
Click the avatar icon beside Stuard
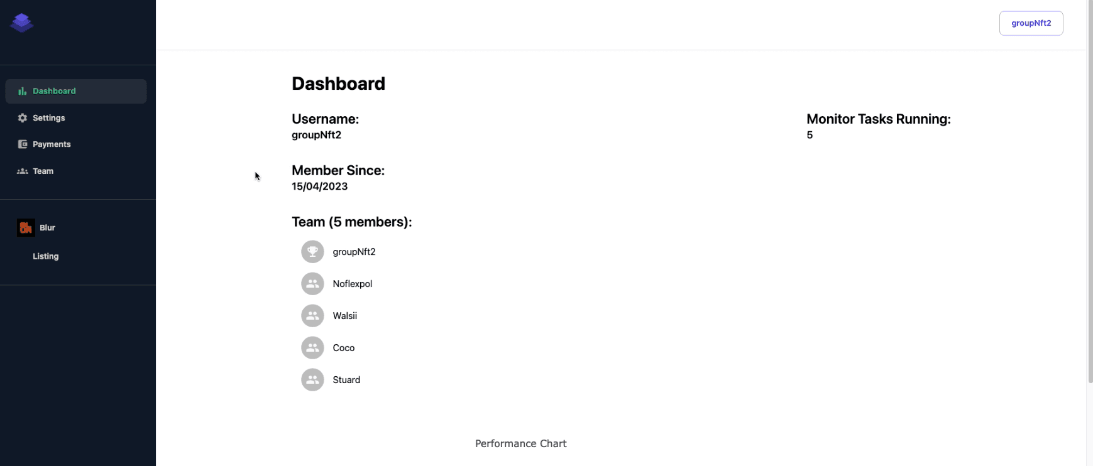(312, 380)
